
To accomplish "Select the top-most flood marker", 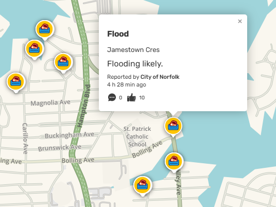I will point(45,30).
